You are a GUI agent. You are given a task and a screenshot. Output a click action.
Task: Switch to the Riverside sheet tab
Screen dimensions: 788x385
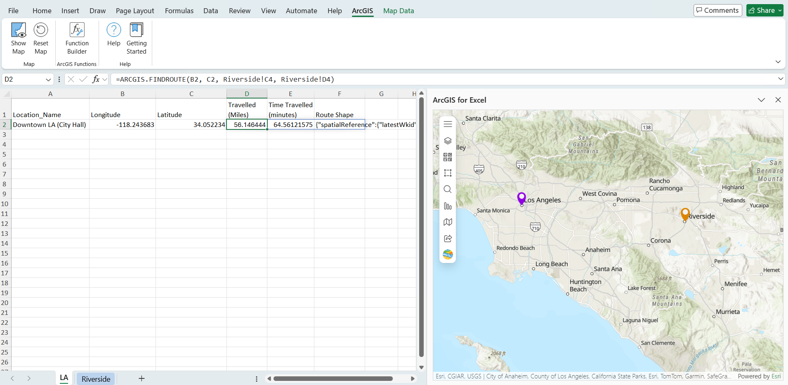[96, 379]
